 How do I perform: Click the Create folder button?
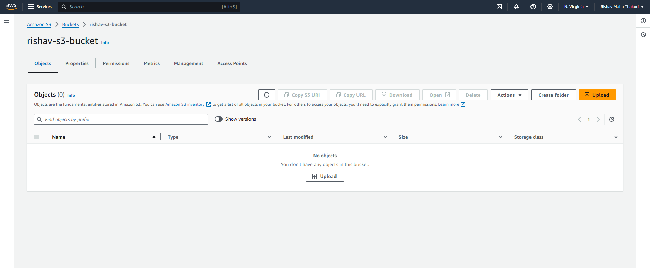pos(554,95)
